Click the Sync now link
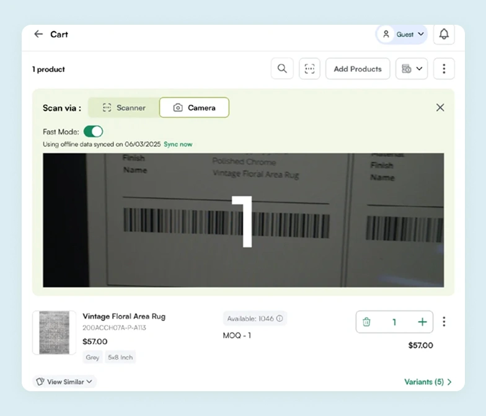This screenshot has height=416, width=486. coord(178,144)
